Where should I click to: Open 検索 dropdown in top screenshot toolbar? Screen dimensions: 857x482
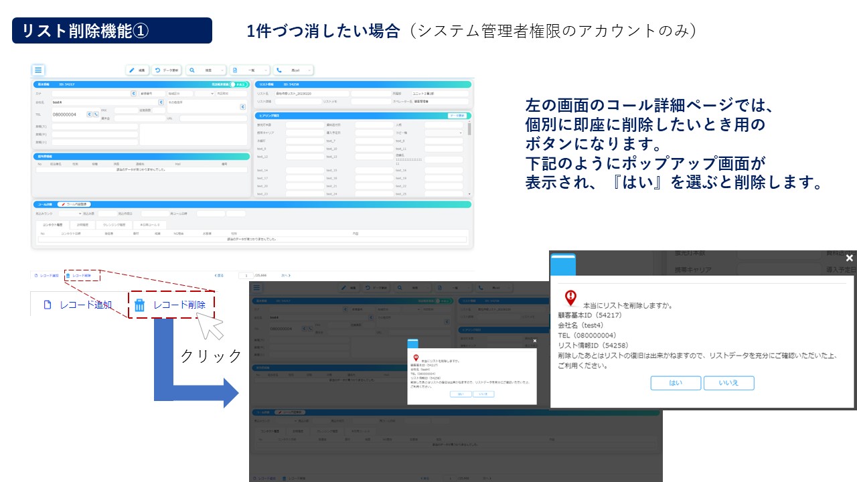click(206, 70)
